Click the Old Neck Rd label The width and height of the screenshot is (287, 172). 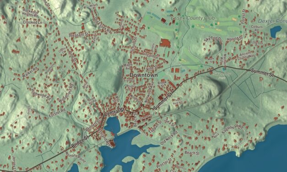pos(169,138)
